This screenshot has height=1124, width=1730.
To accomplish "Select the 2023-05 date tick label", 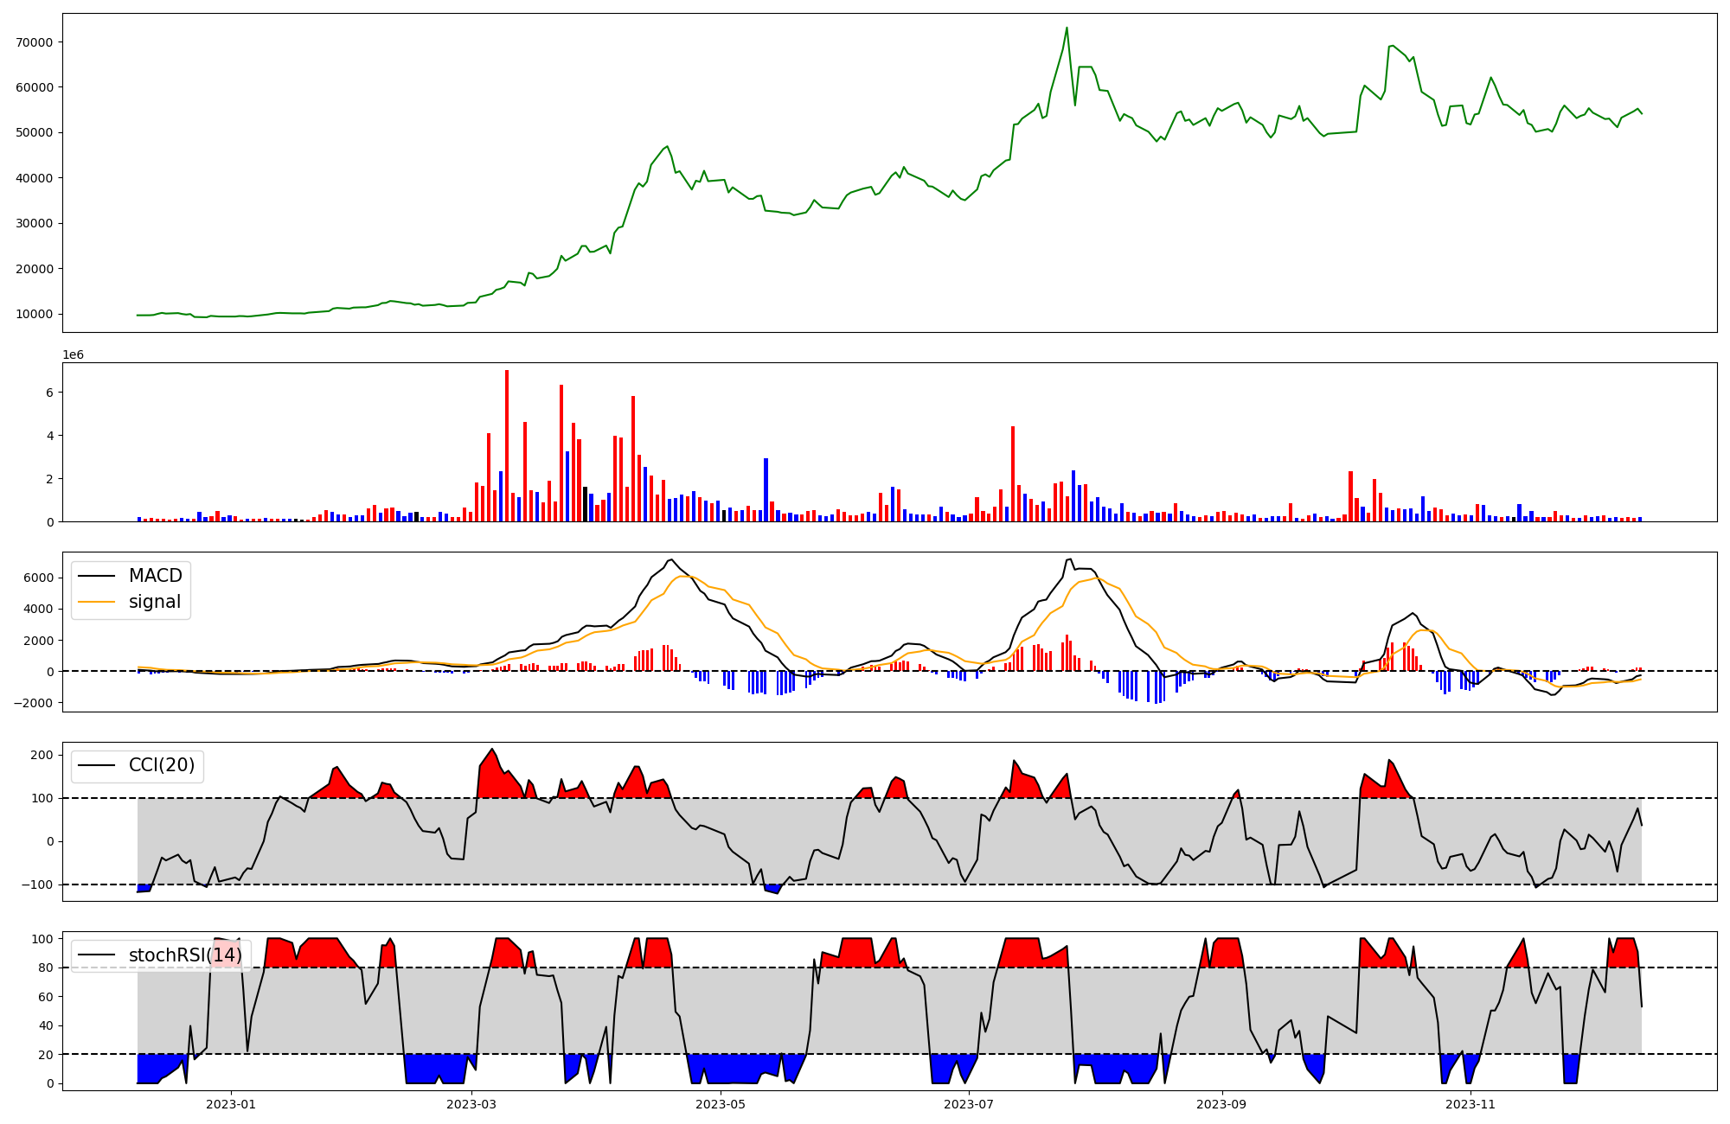I will click(721, 1104).
